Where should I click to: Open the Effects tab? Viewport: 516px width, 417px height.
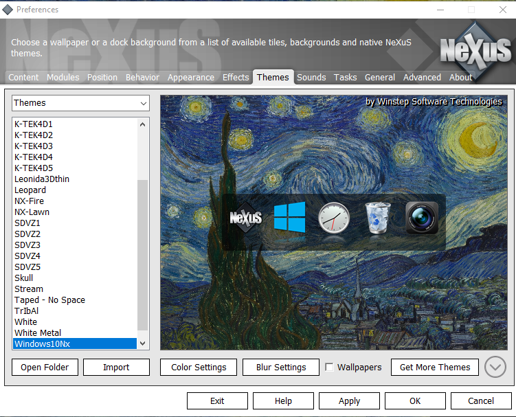click(x=236, y=78)
